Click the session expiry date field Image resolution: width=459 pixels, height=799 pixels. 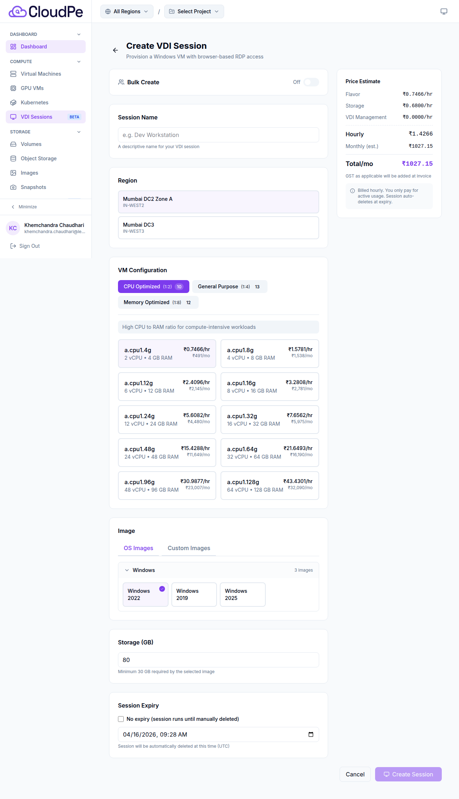[218, 734]
